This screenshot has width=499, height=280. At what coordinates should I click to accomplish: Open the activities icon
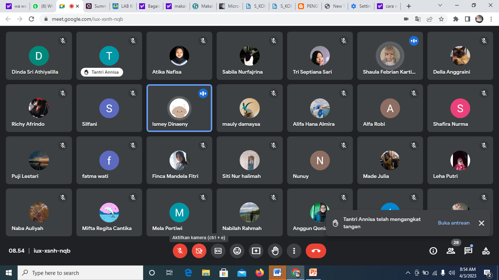tap(486, 251)
